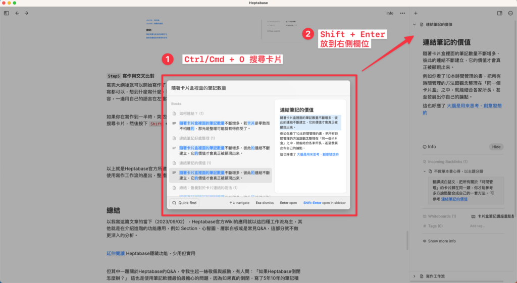Click the info circle icon beside Info
The width and height of the screenshot is (517, 283).
tap(424, 147)
